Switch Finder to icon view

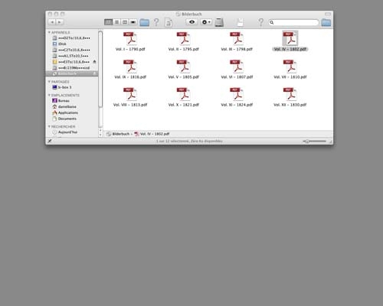click(x=108, y=22)
